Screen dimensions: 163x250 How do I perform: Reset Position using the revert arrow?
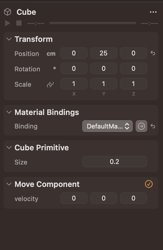click(153, 53)
